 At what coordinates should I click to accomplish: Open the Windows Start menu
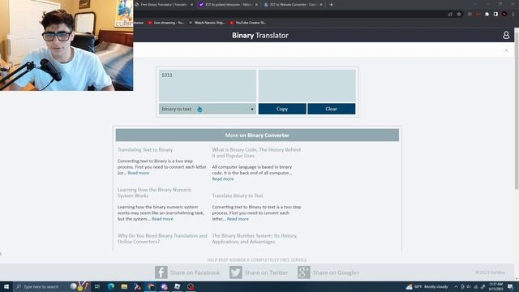(6, 286)
